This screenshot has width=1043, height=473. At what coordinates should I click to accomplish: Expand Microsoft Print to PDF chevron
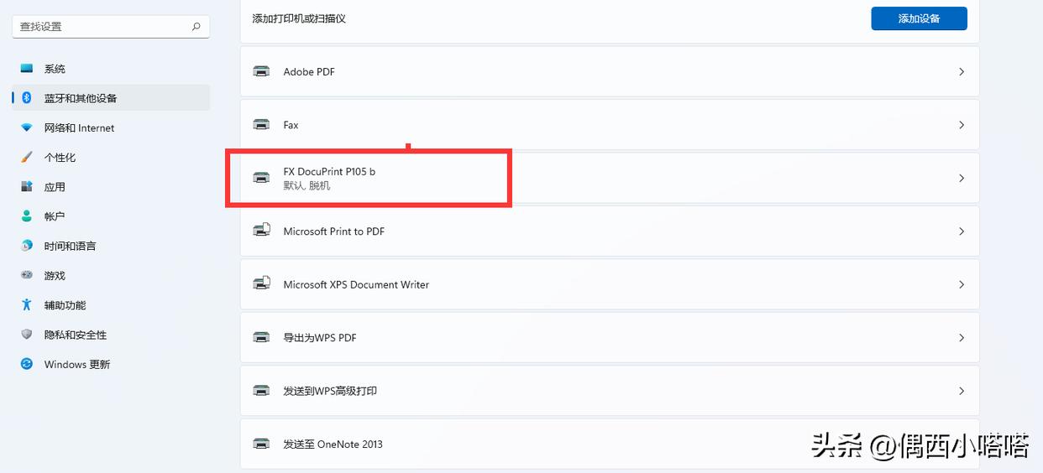[962, 231]
